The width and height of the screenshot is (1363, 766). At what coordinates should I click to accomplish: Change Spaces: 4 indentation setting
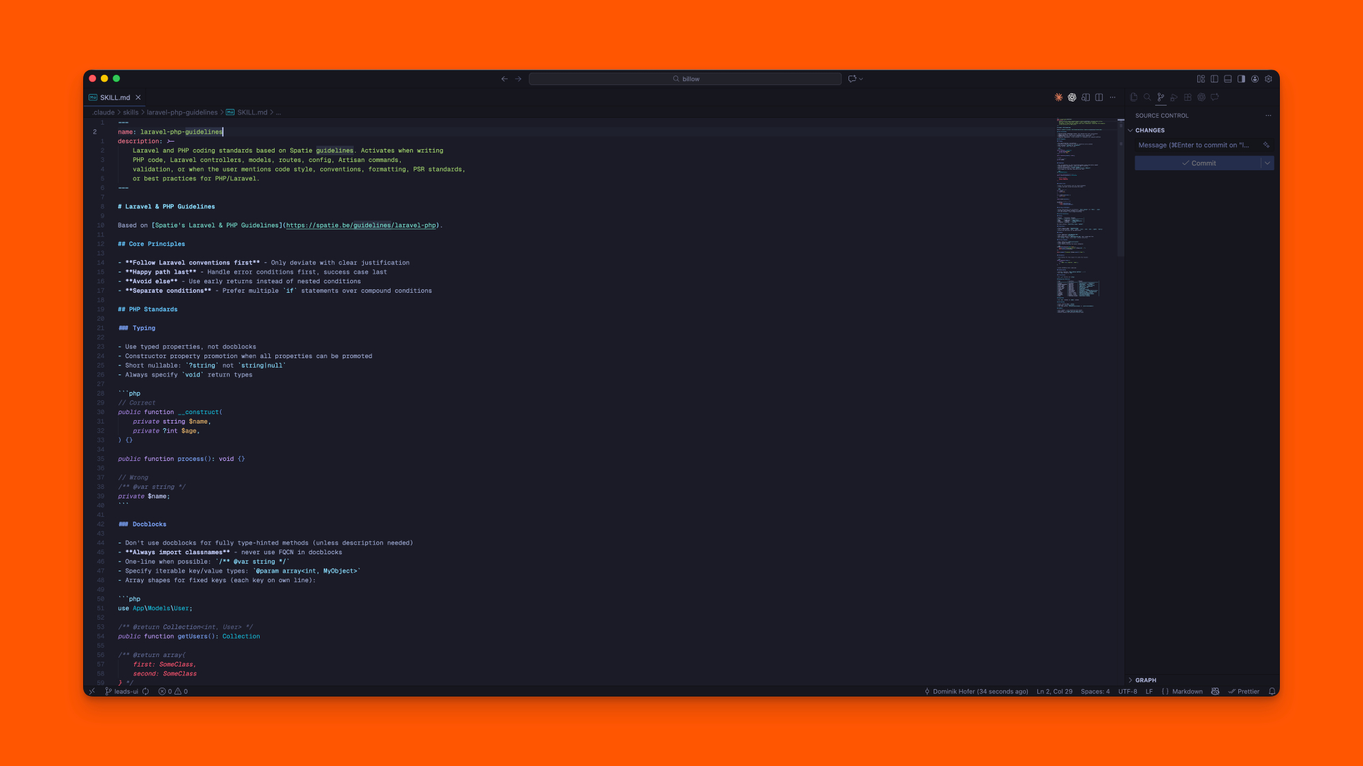1095,691
